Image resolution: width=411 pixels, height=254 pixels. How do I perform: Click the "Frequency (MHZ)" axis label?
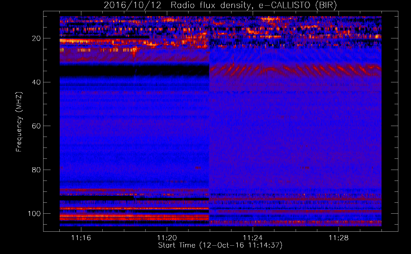click(19, 122)
